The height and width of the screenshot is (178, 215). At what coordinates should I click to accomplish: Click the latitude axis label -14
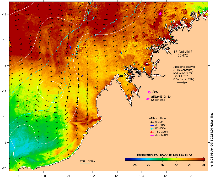pyautogui.click(x=4, y=14)
